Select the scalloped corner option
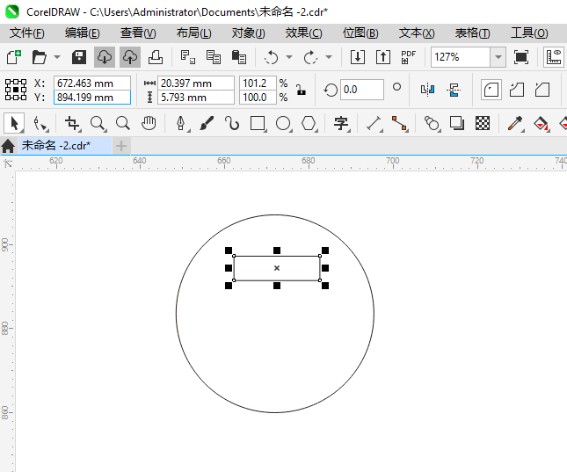The image size is (567, 472). (517, 90)
